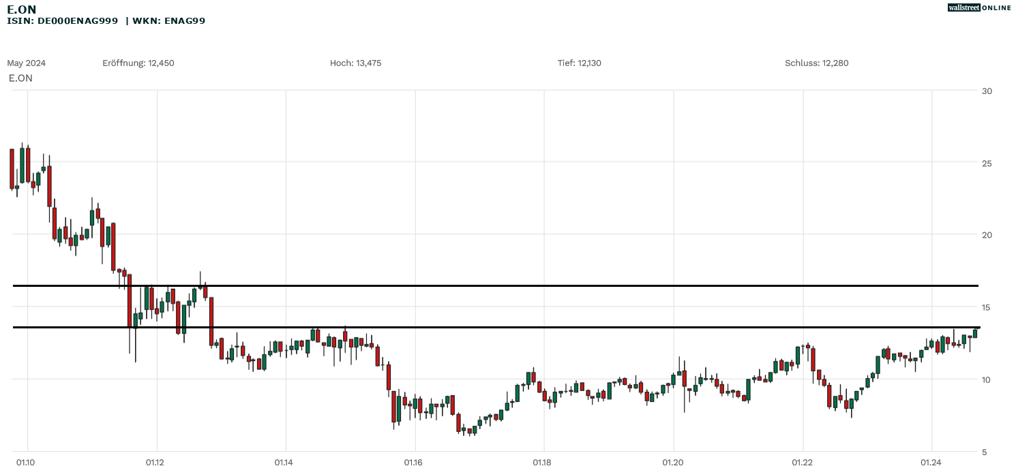Image resolution: width=1016 pixels, height=466 pixels.
Task: Click the E.ON series legend label
Action: 20,78
